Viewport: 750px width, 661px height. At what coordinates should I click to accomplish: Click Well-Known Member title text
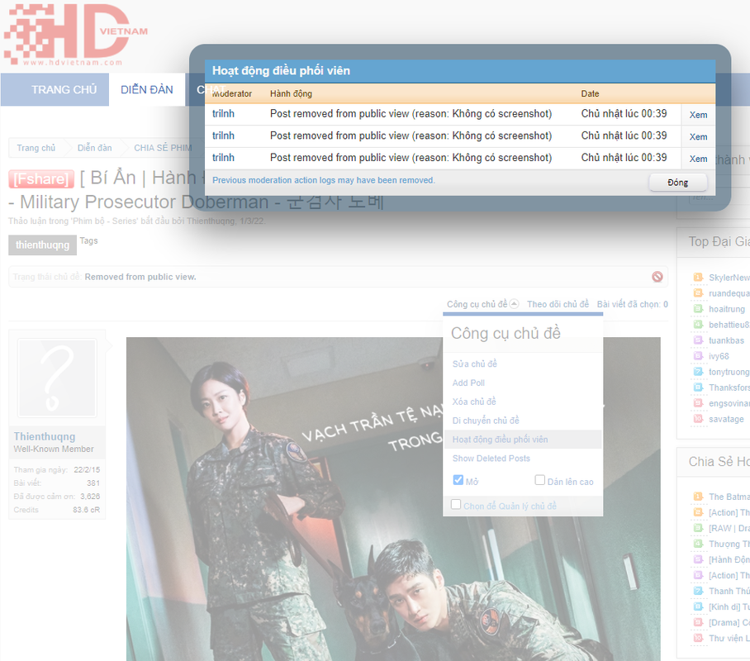click(x=54, y=449)
